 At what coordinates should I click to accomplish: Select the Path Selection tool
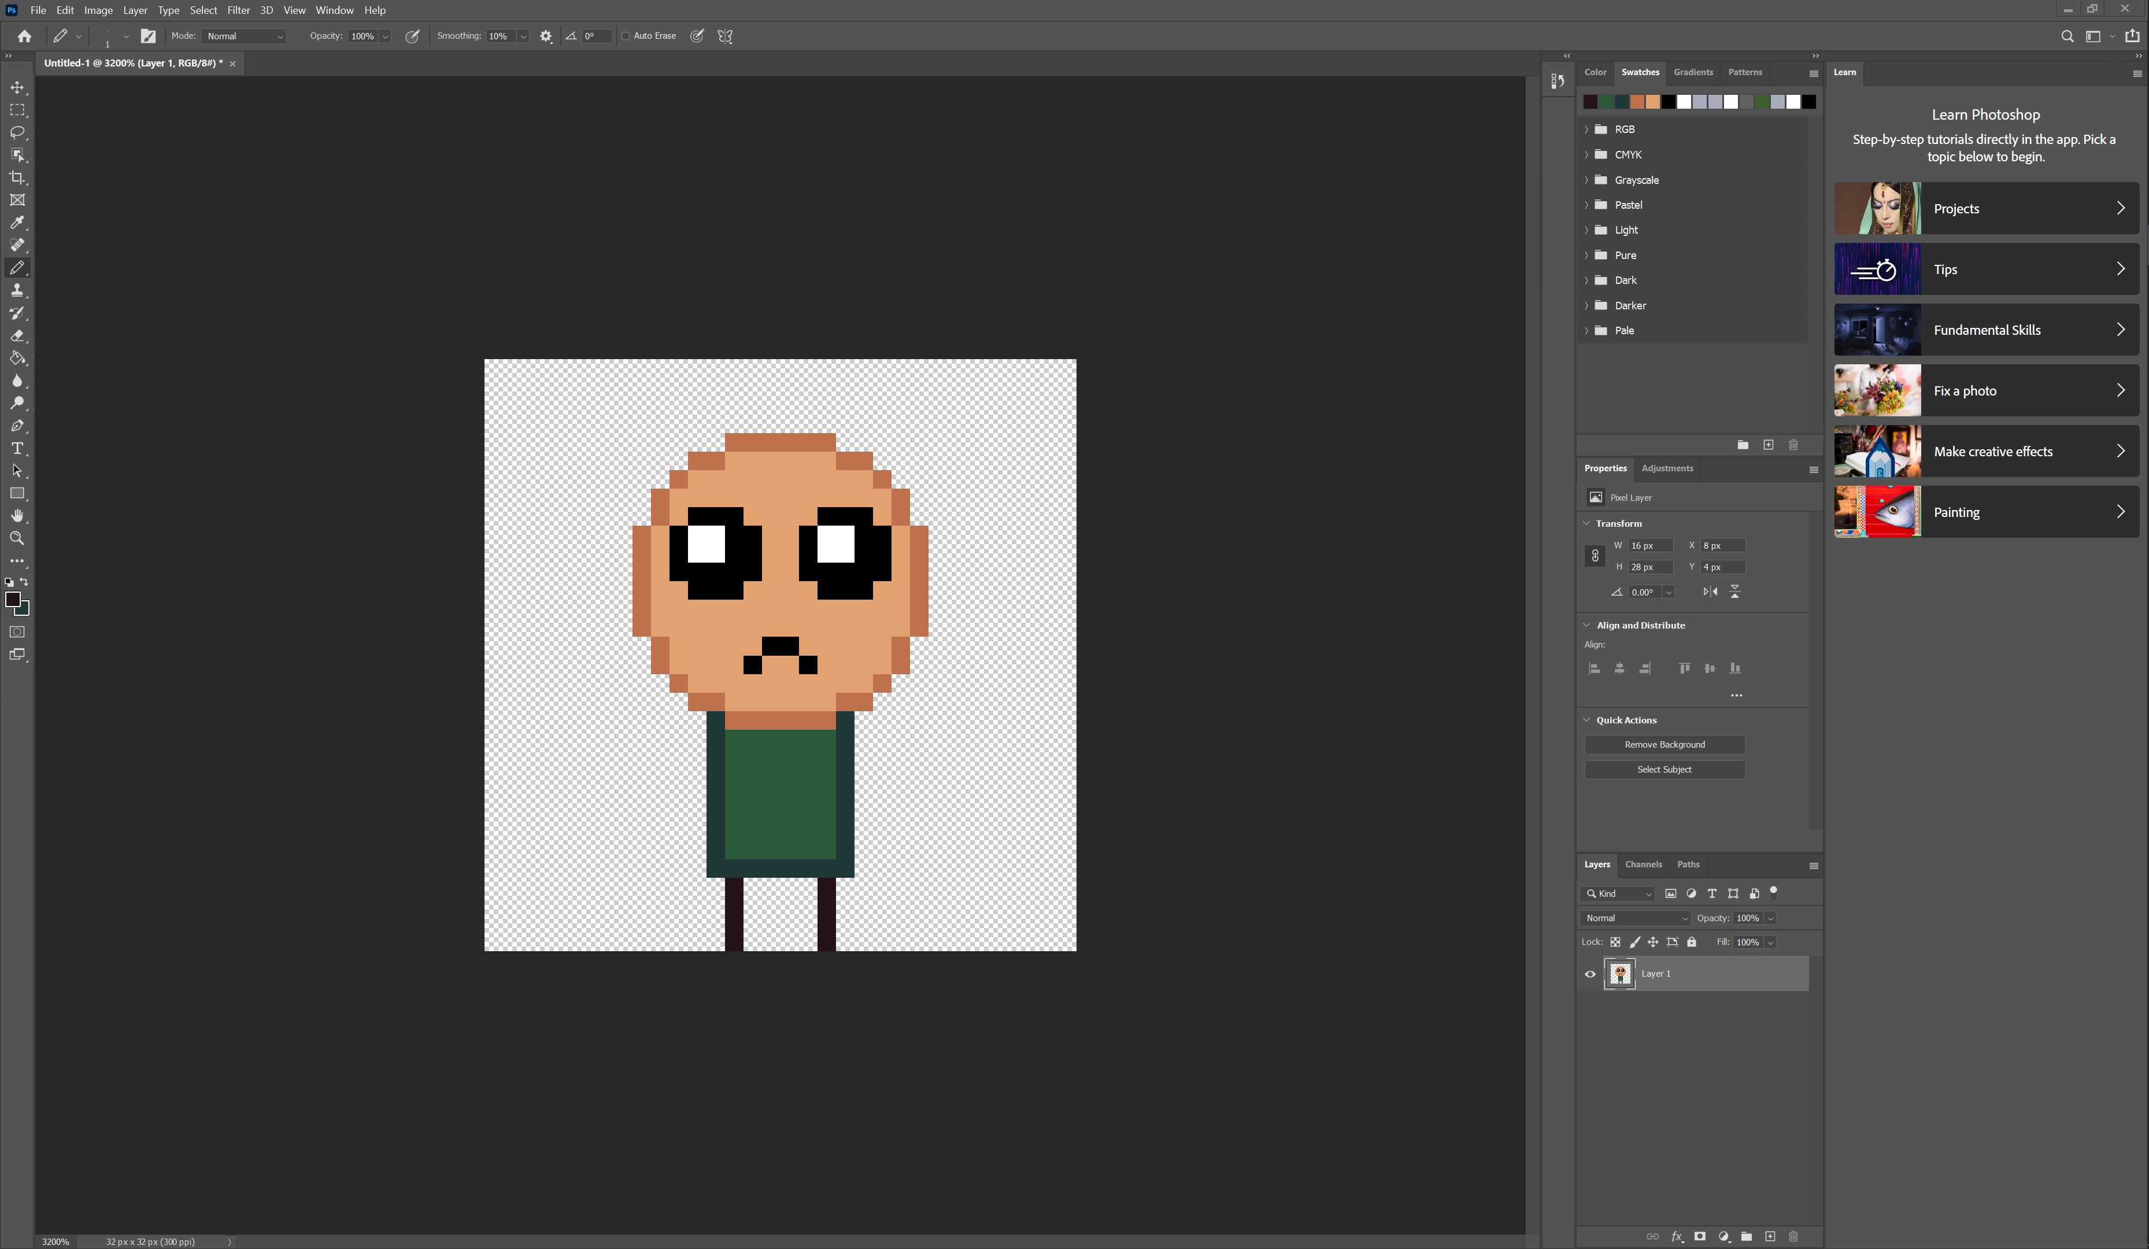(17, 471)
